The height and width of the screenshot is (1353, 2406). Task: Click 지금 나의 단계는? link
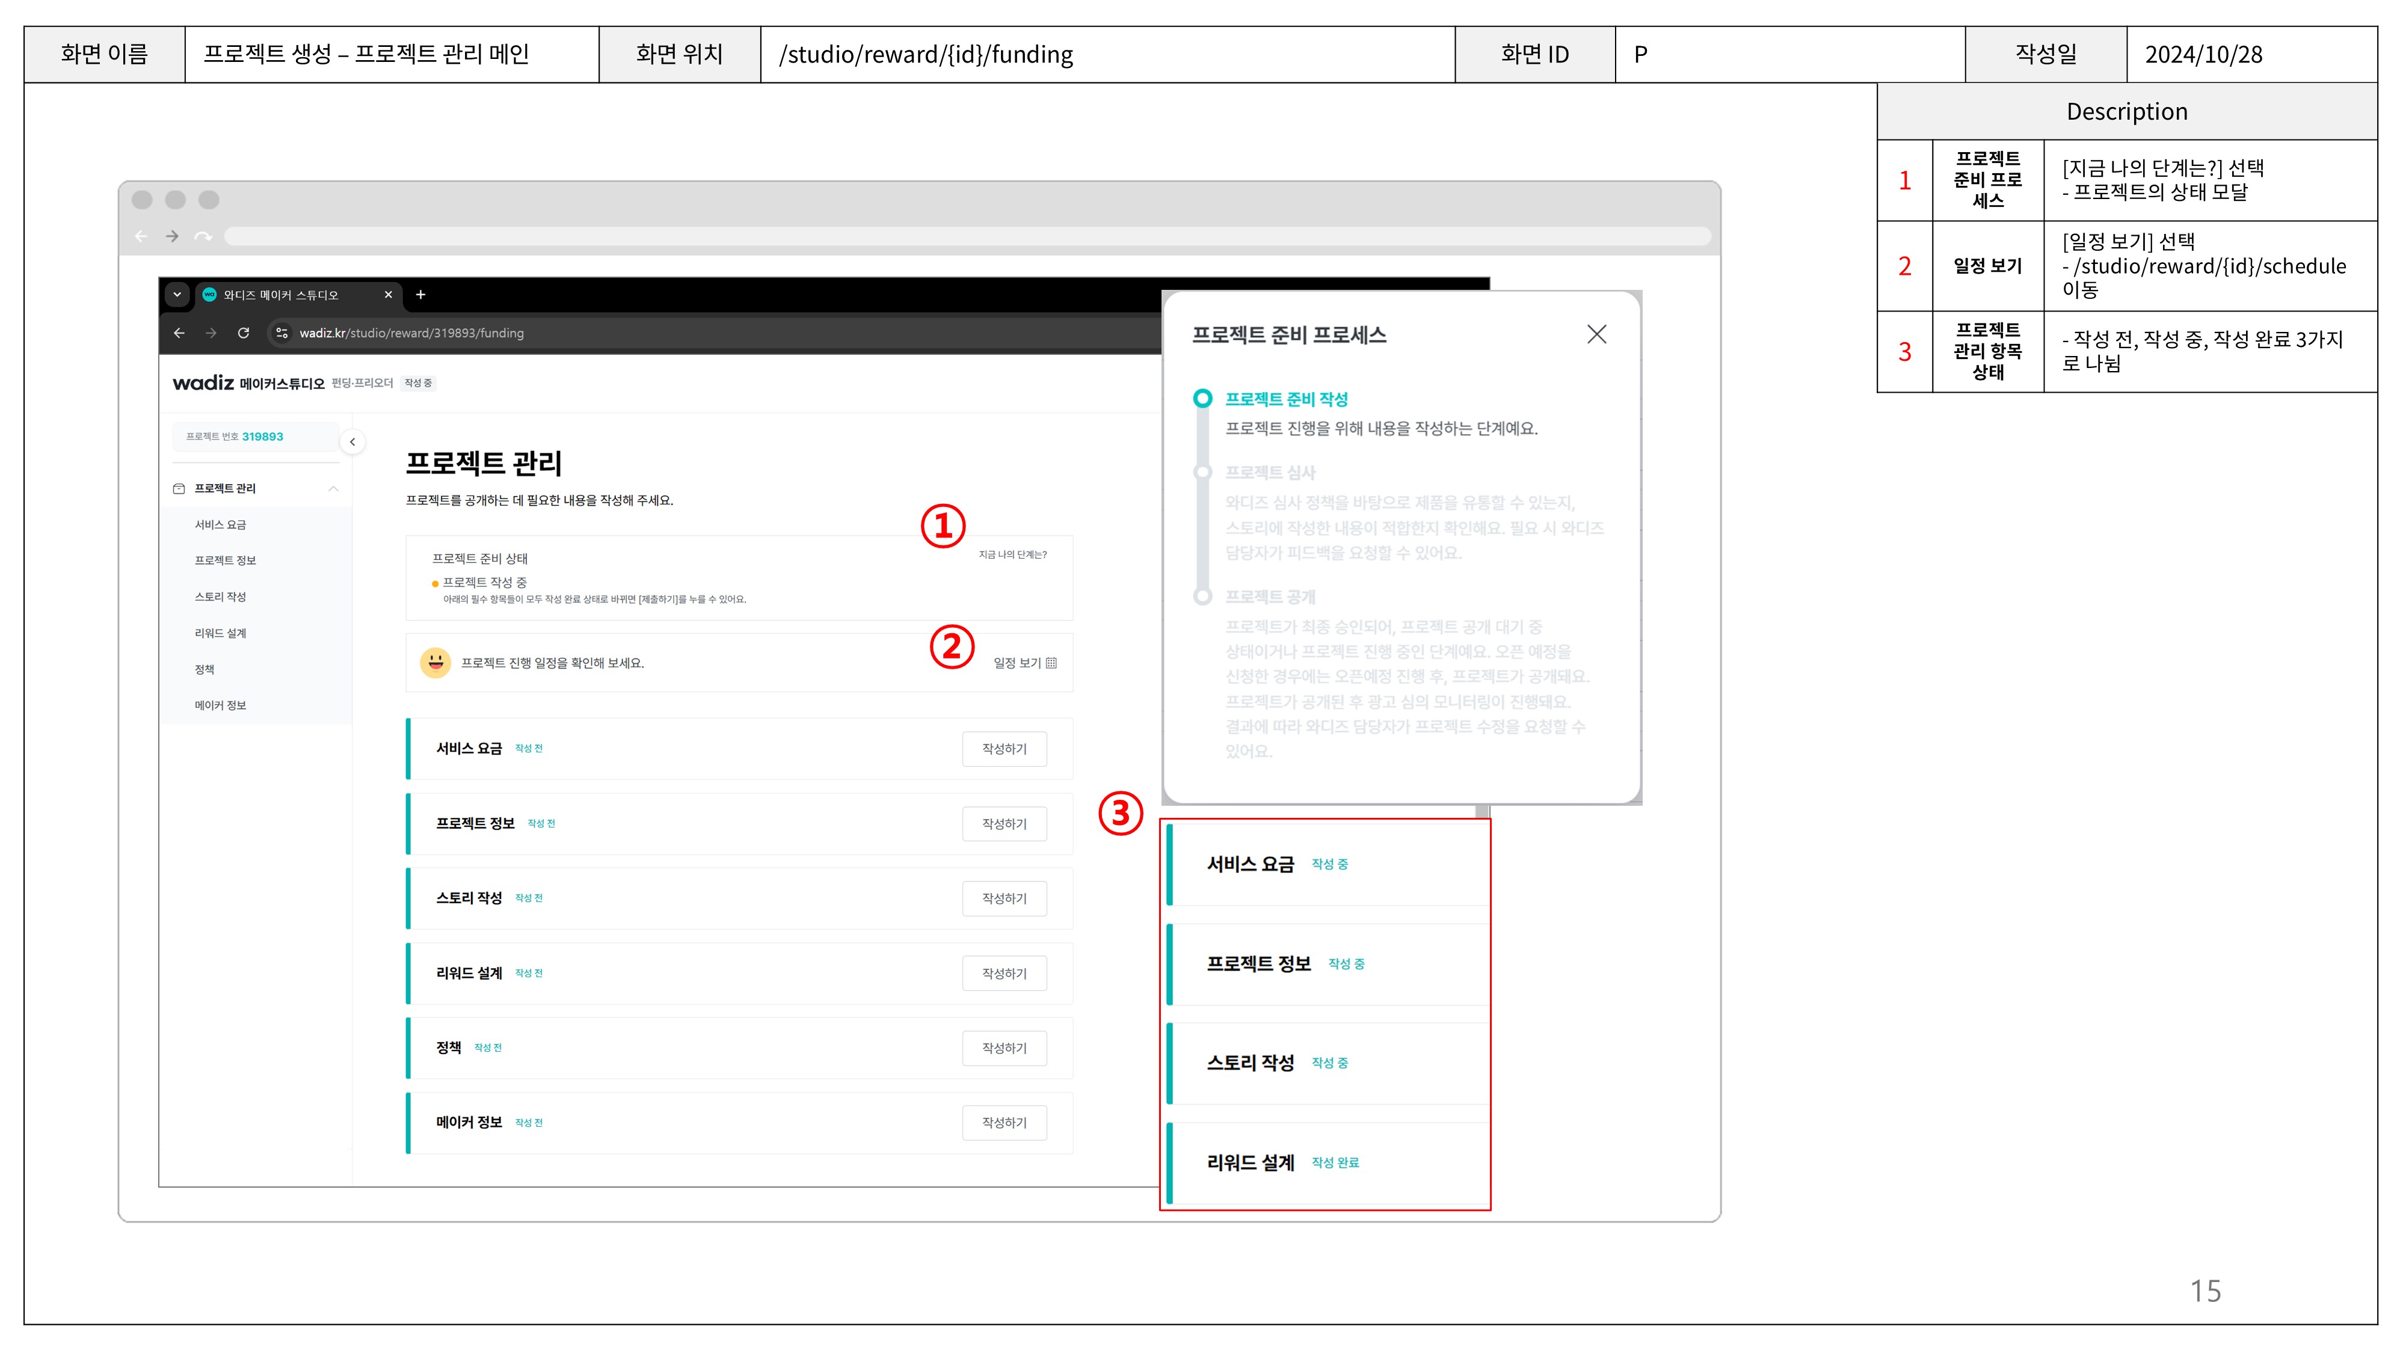[1012, 554]
